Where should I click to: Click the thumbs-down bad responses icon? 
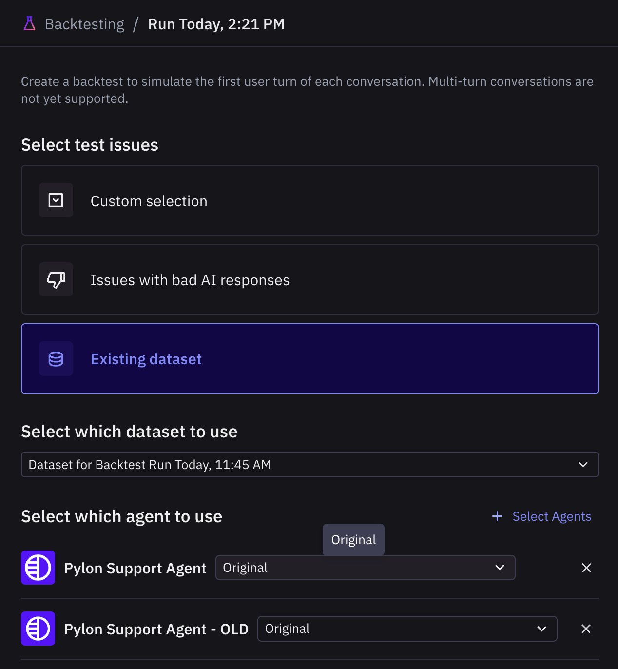pos(56,279)
